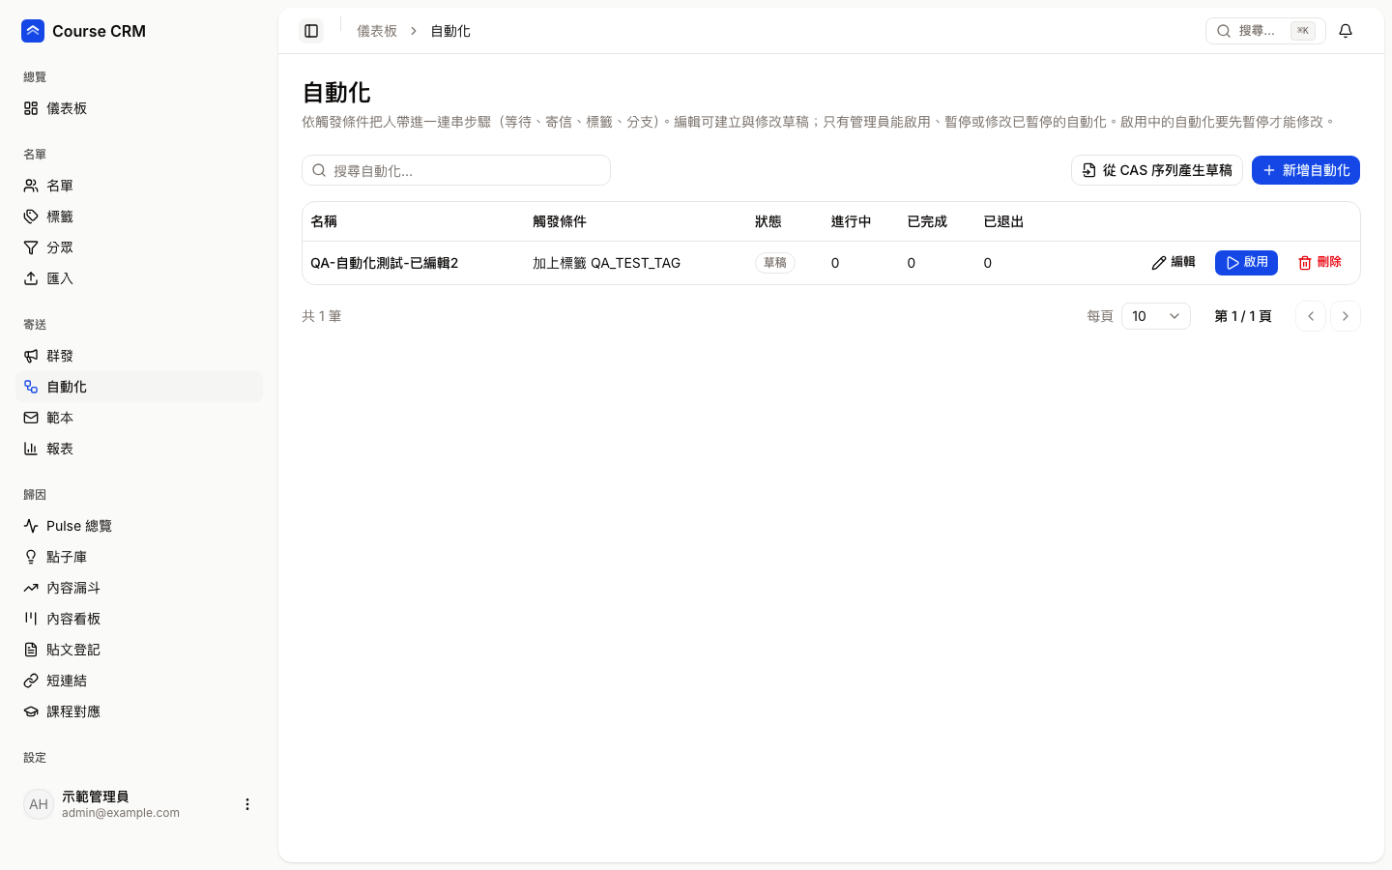The image size is (1392, 870).
Task: Open 報表 reports page
Action: (x=139, y=449)
